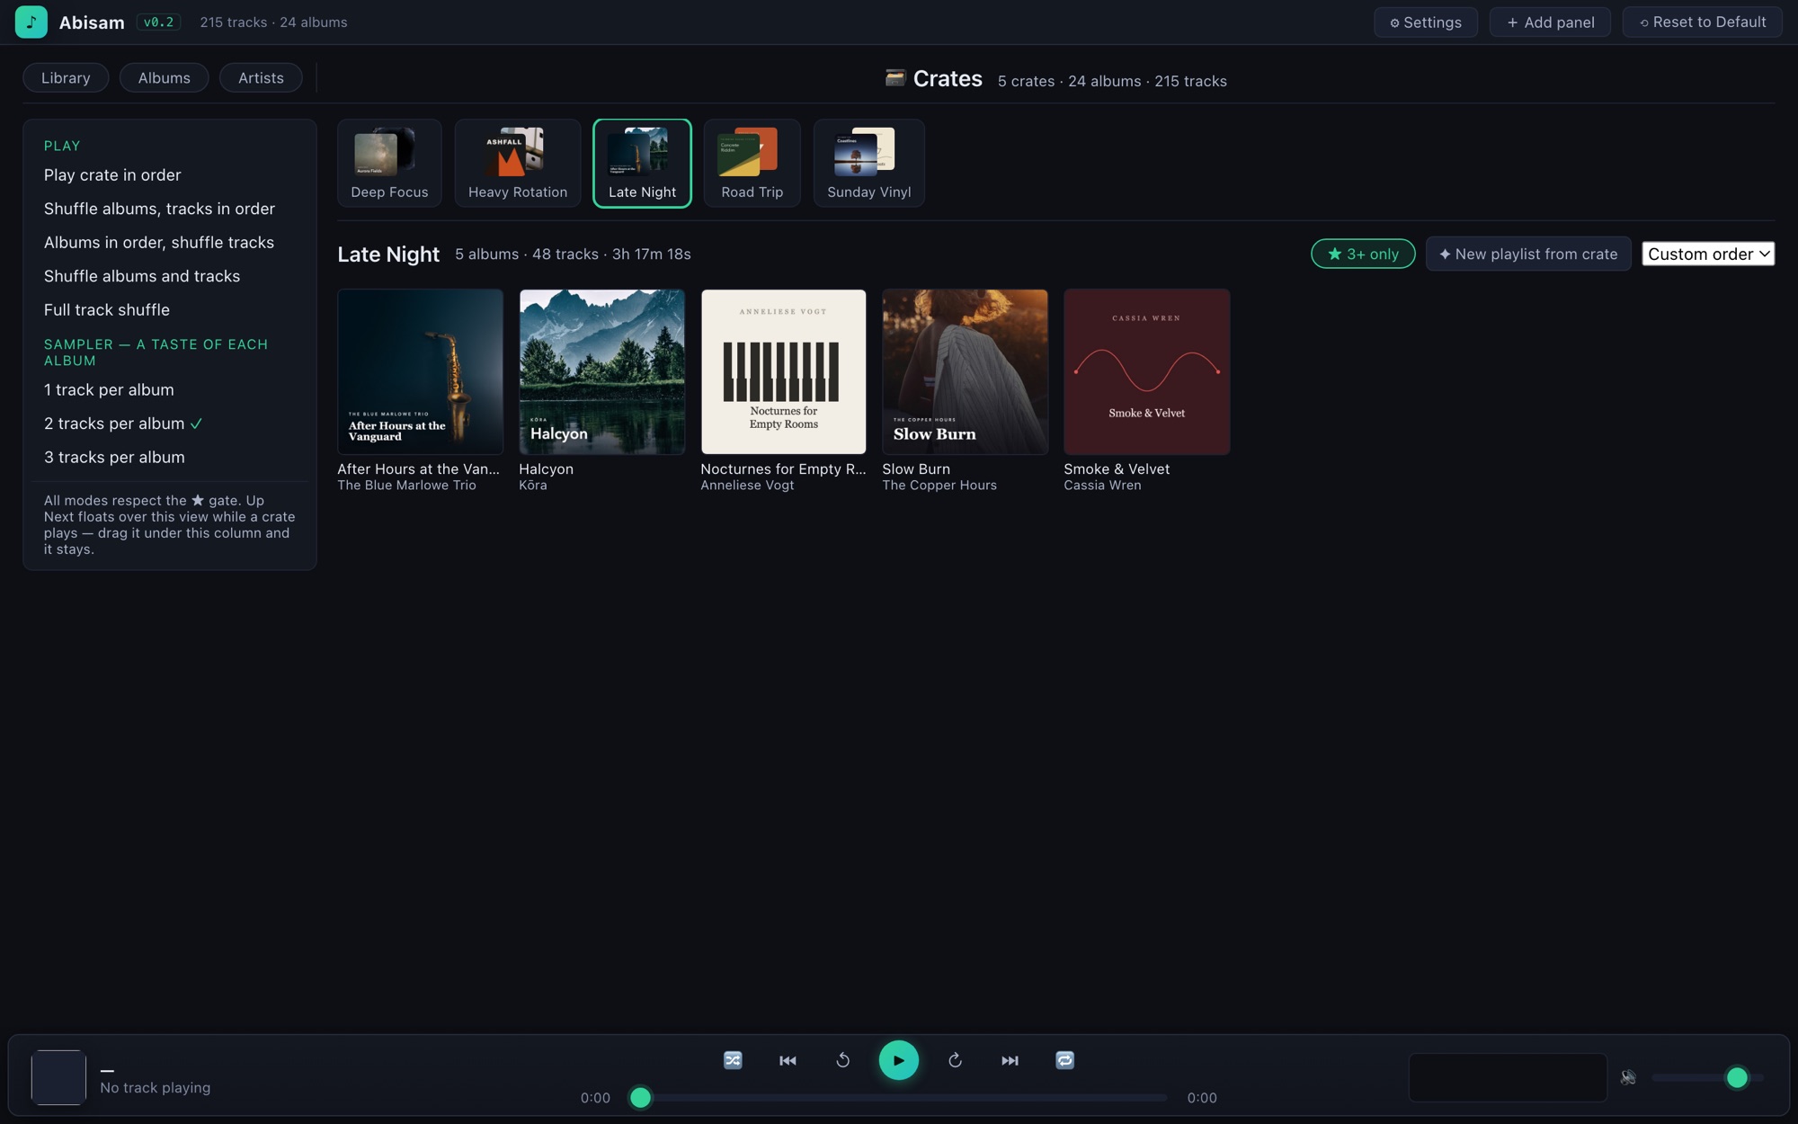Click the track progress seek bar
The height and width of the screenshot is (1124, 1798).
(x=898, y=1098)
